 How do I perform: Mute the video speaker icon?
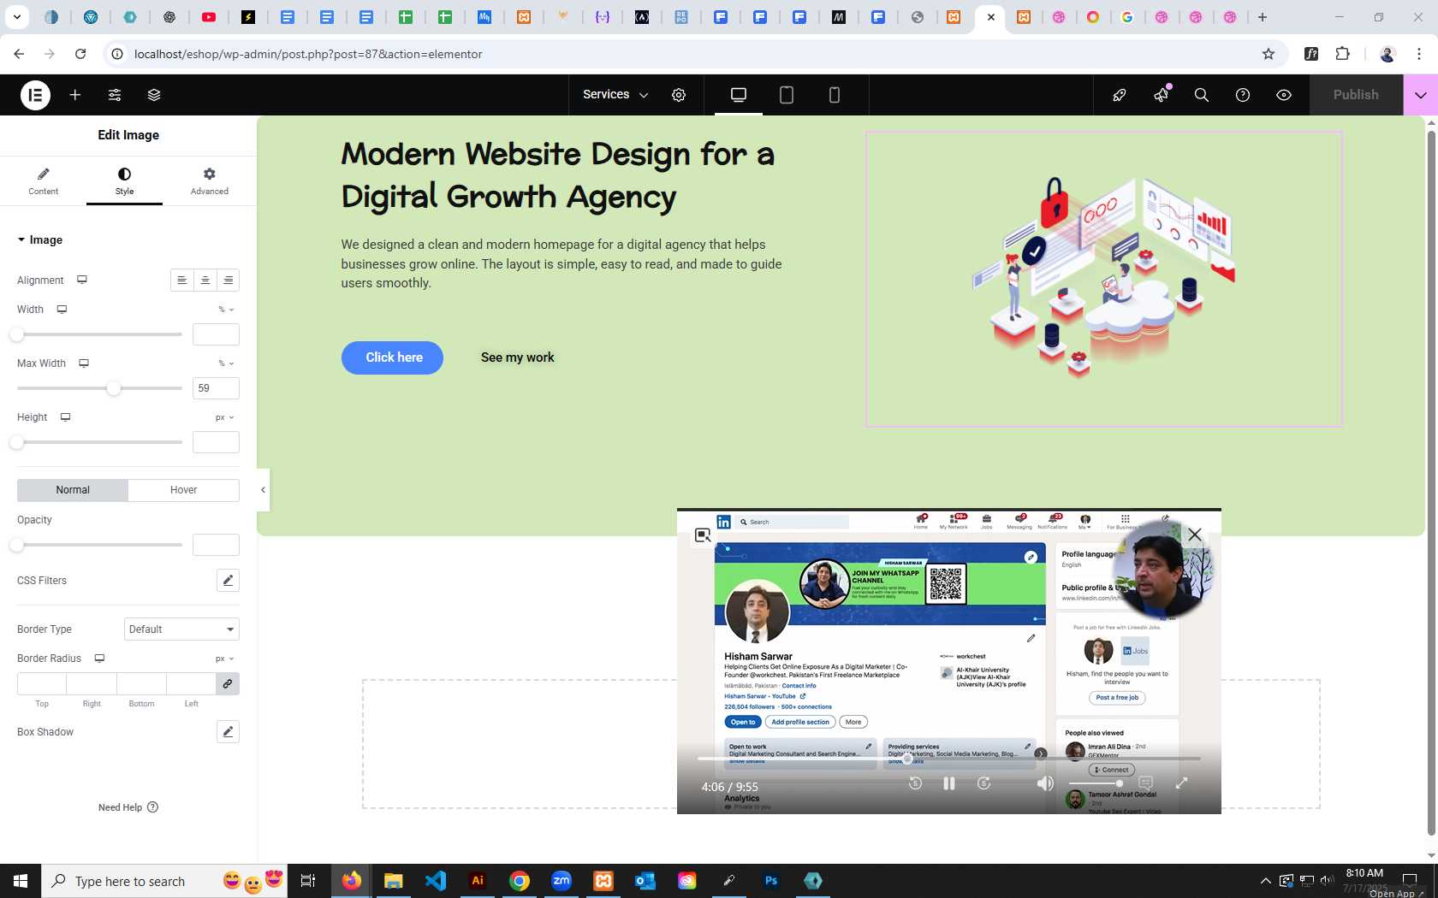click(1045, 783)
